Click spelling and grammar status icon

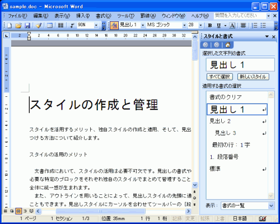point(262,218)
